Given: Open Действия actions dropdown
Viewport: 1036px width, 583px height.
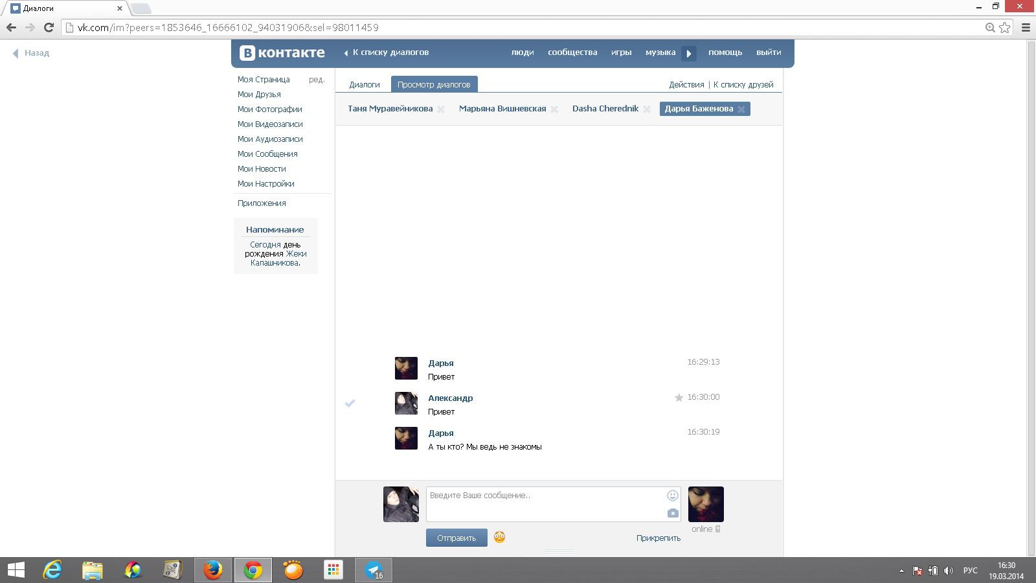Looking at the screenshot, I should point(686,85).
